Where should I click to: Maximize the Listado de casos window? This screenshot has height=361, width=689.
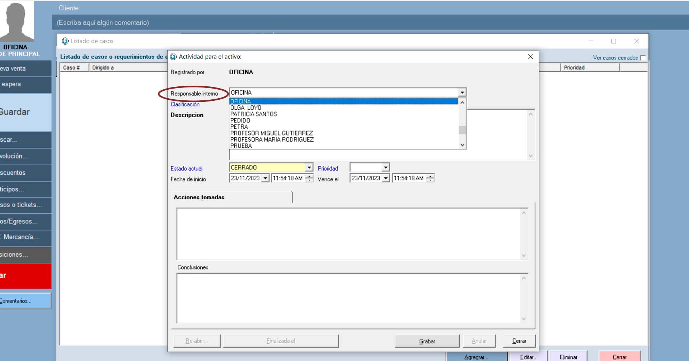point(614,41)
